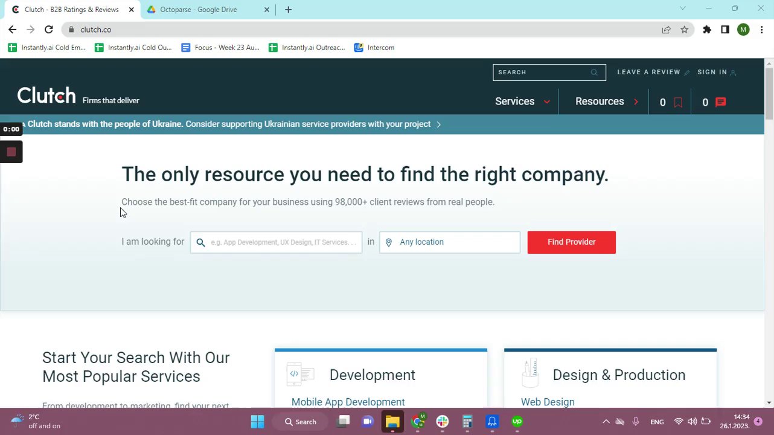Image resolution: width=774 pixels, height=435 pixels.
Task: Click the Task View taskbar icon
Action: point(344,422)
